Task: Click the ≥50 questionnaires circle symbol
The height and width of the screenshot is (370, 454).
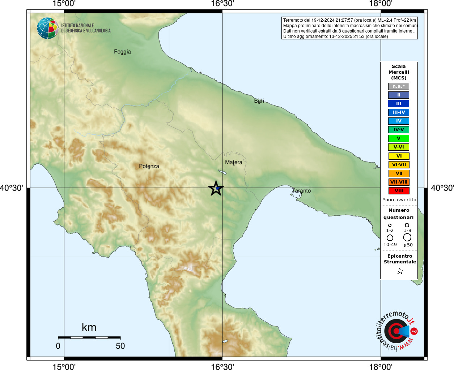Action: (x=407, y=237)
